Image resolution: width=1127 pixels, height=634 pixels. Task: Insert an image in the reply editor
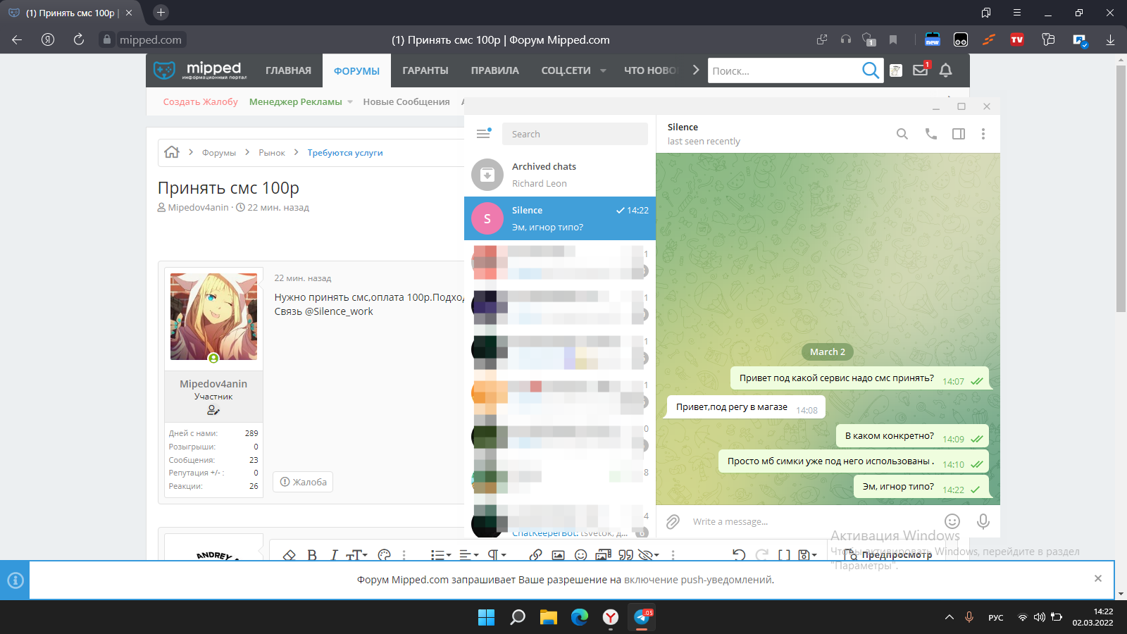(559, 555)
